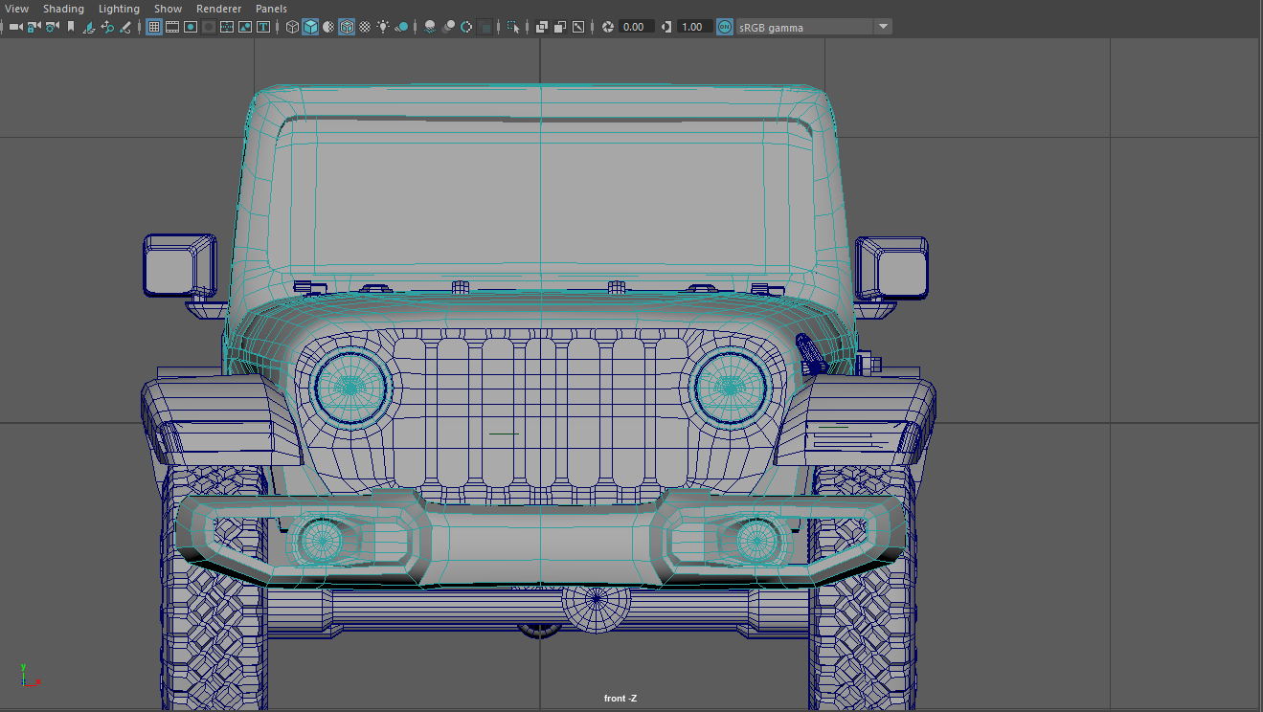The width and height of the screenshot is (1263, 712).
Task: Click the Exposure reset icon
Action: pos(607,27)
